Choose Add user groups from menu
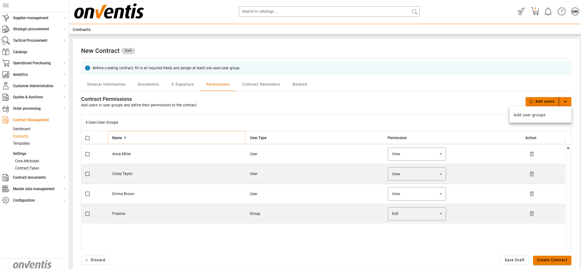581x269 pixels. pyautogui.click(x=529, y=115)
